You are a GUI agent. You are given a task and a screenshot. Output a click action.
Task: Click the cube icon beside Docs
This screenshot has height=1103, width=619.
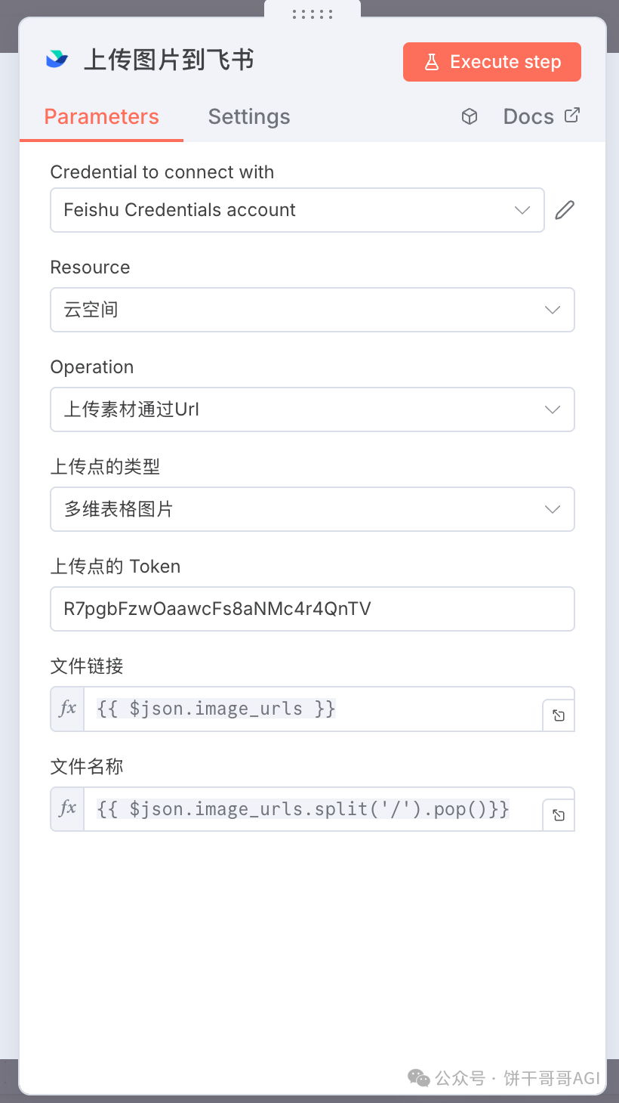point(470,116)
